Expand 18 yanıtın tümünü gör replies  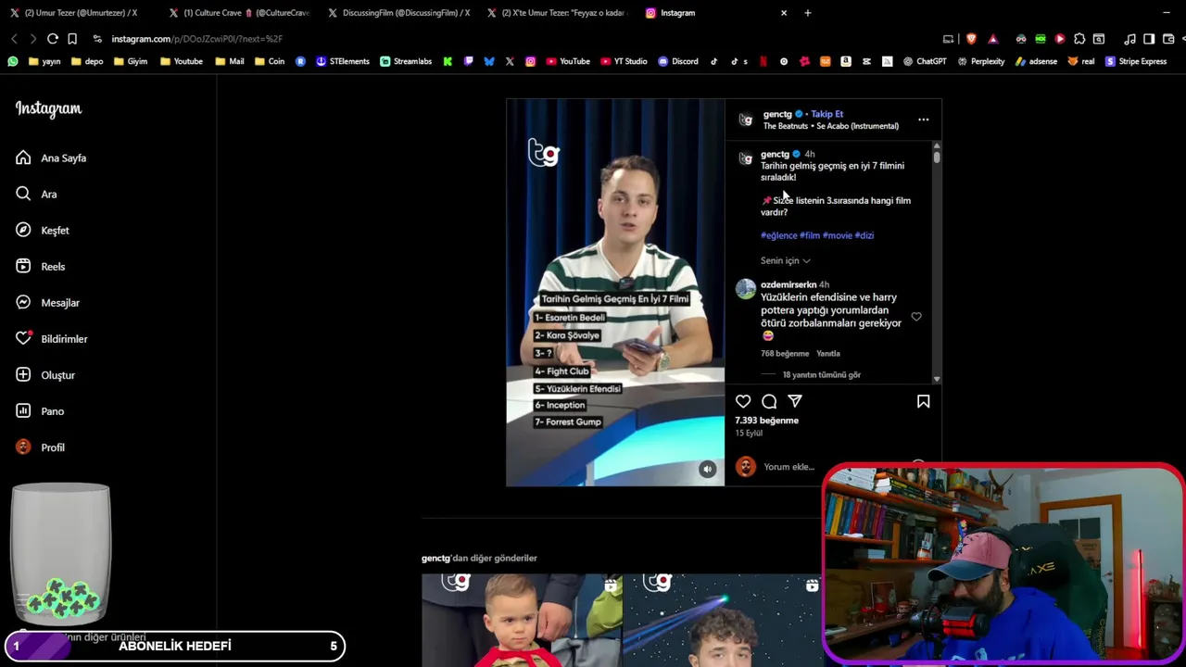821,375
